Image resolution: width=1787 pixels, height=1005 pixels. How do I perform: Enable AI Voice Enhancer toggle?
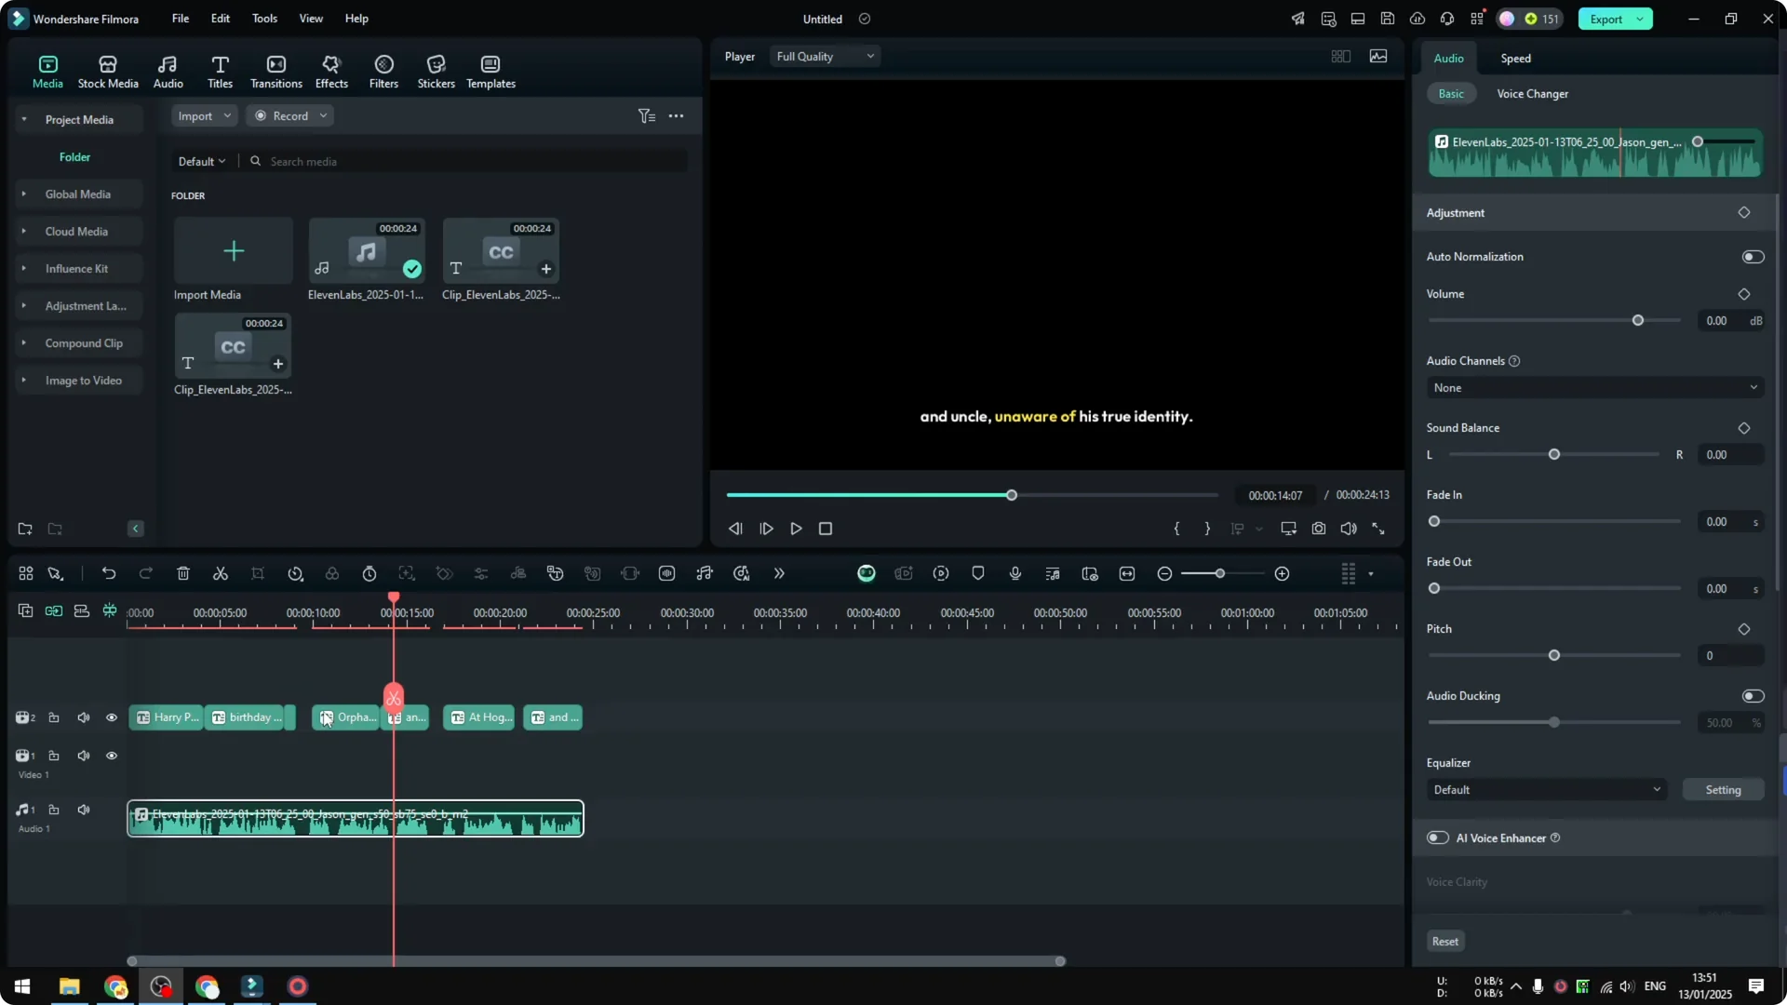point(1438,837)
